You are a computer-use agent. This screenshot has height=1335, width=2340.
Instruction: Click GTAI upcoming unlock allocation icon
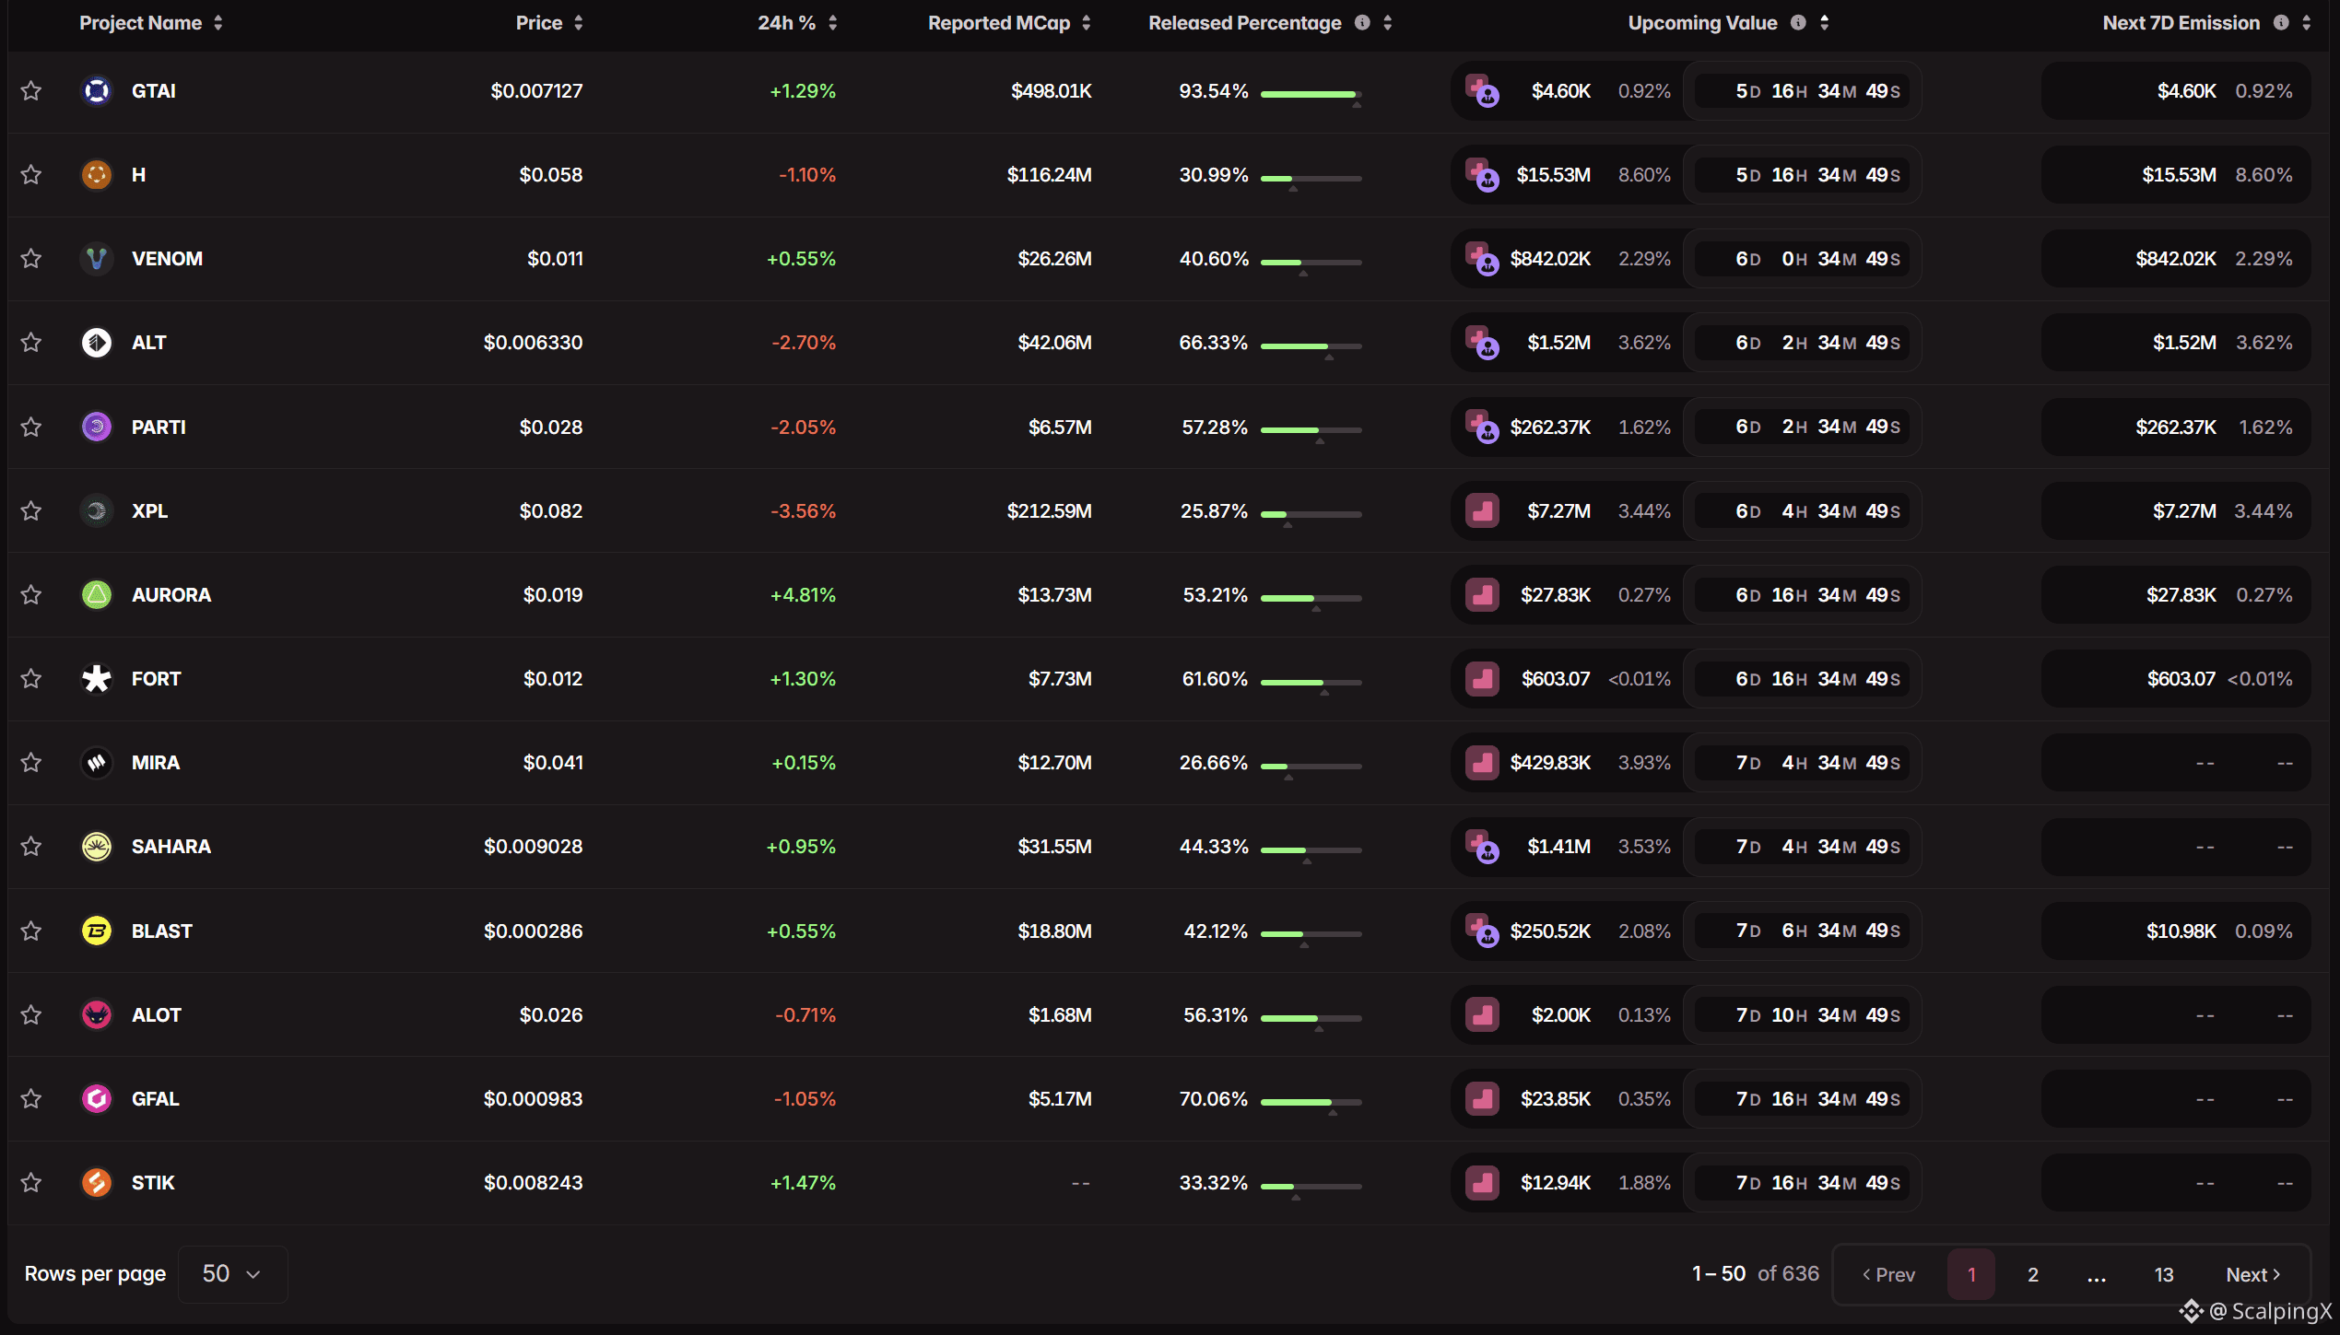[x=1482, y=91]
